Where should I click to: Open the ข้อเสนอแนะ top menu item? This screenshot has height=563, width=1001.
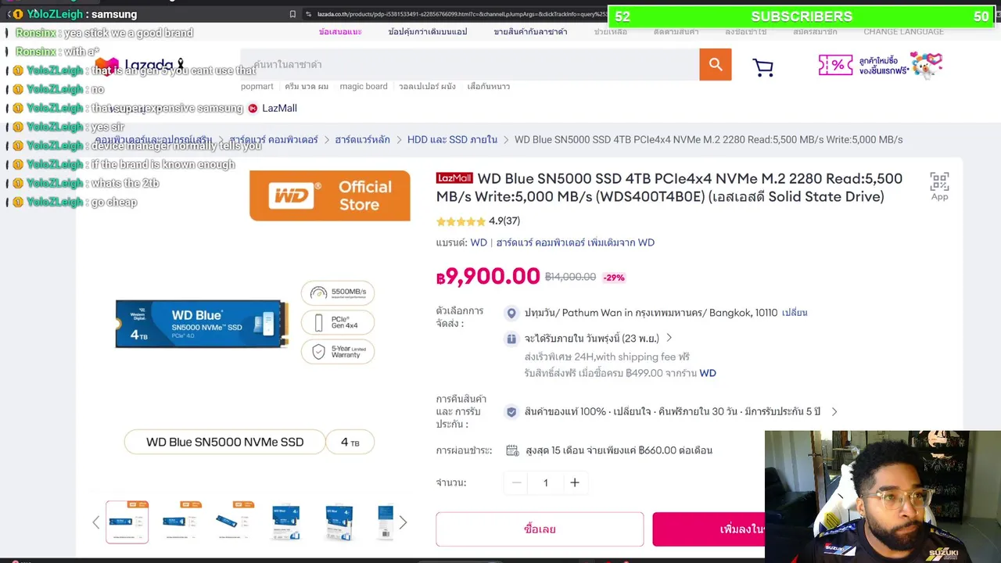(340, 32)
